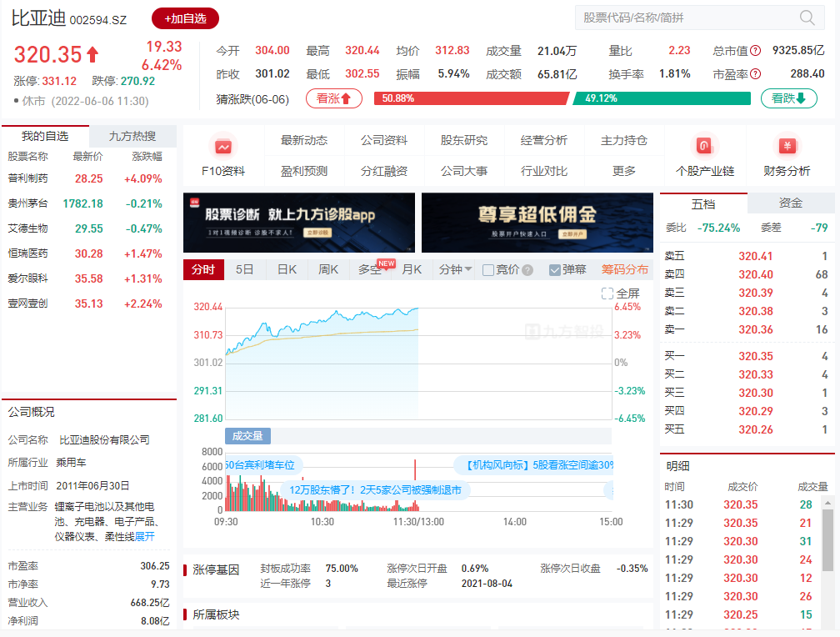The height and width of the screenshot is (637, 840).
Task: Uncheck the 弹幕 checkbox
Action: click(555, 270)
